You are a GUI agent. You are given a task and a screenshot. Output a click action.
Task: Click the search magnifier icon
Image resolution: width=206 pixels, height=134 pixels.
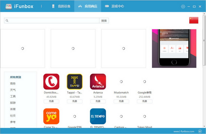[x=7, y=21]
